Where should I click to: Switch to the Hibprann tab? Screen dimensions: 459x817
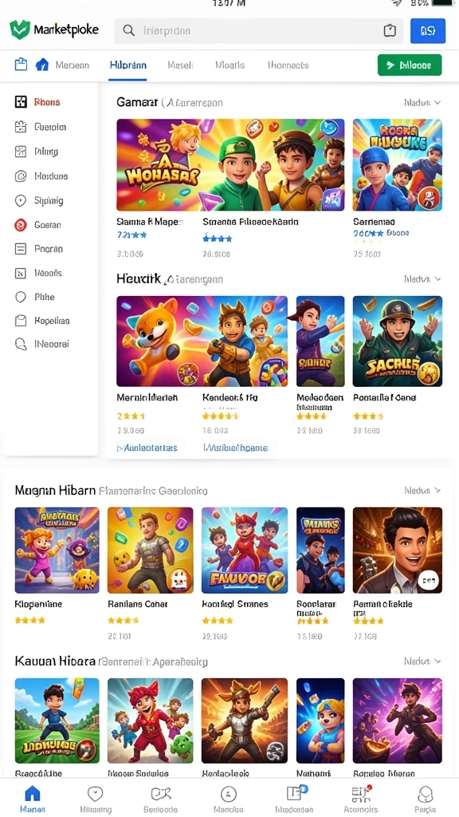[128, 65]
